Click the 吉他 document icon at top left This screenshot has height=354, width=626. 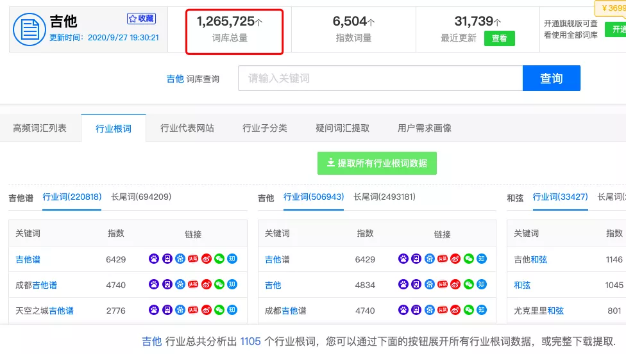pyautogui.click(x=30, y=29)
